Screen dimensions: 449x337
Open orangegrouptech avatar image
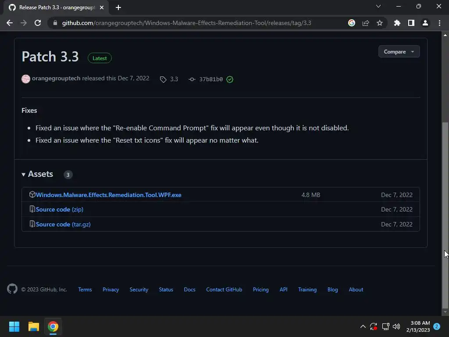tap(26, 79)
